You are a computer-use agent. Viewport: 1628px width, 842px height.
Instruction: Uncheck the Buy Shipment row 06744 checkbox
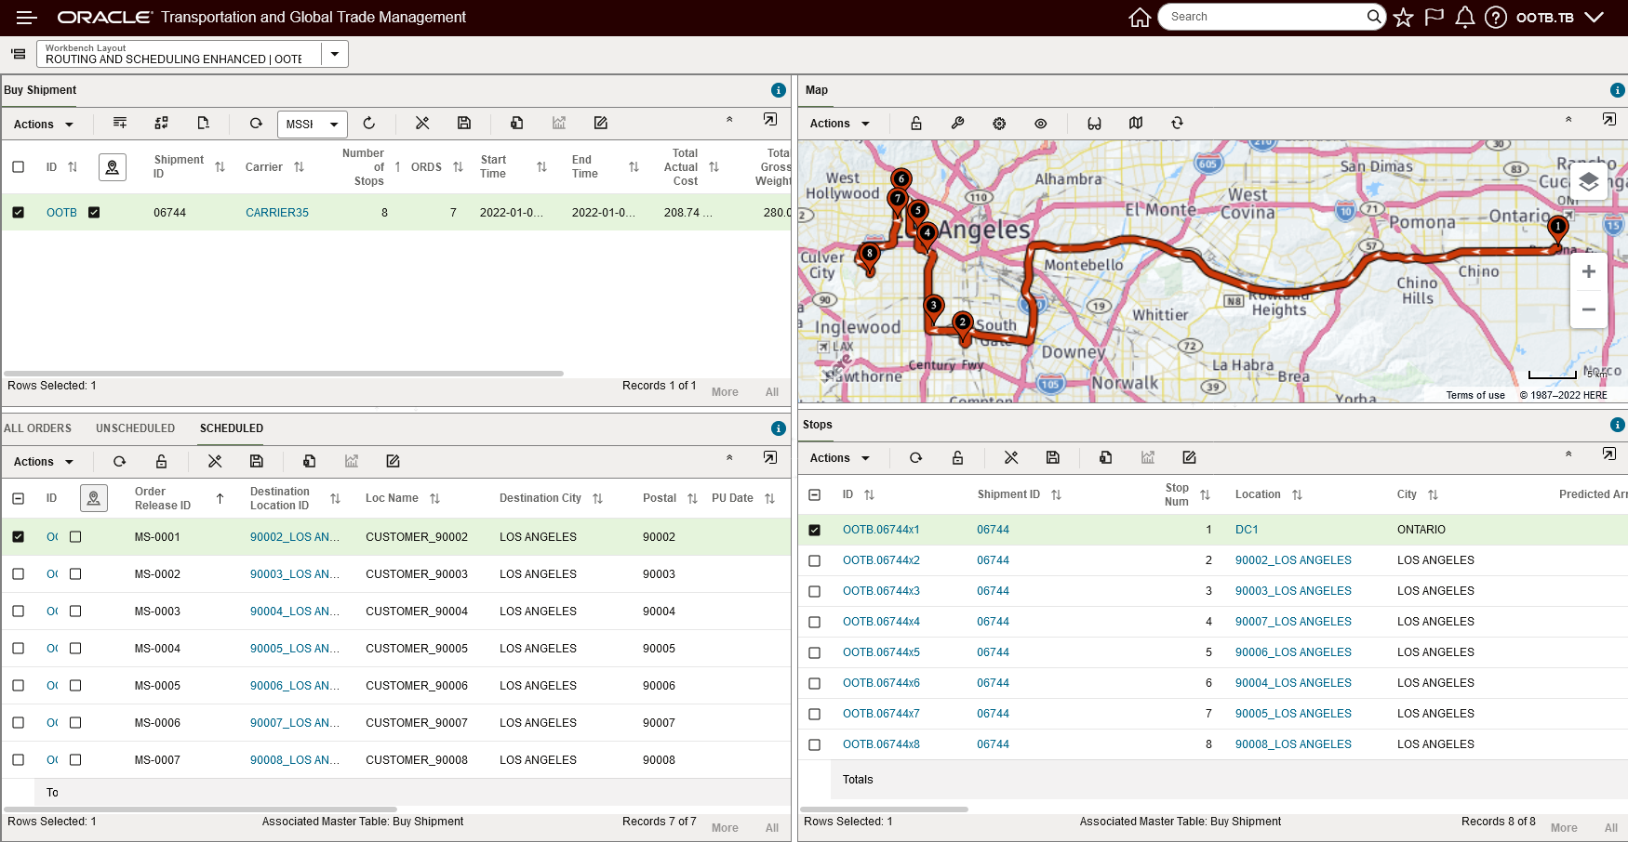point(18,213)
